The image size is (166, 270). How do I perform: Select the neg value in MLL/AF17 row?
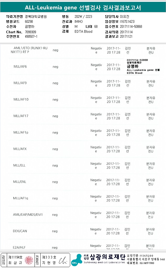coord(55,116)
